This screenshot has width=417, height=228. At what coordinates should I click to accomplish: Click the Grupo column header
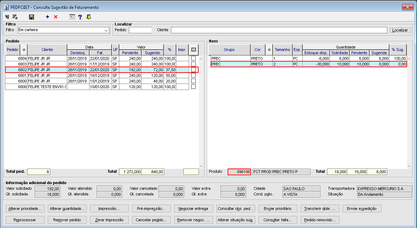click(x=229, y=50)
